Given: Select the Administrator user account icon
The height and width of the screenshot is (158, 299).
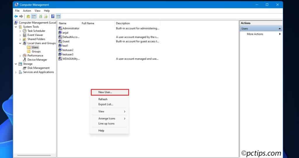Looking at the screenshot, I should (60, 29).
